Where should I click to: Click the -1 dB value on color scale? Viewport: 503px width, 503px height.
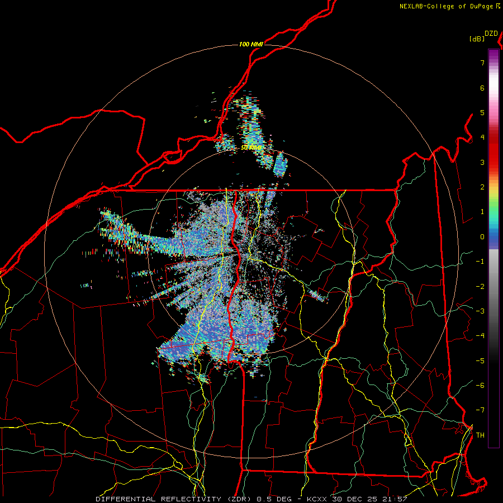480,262
